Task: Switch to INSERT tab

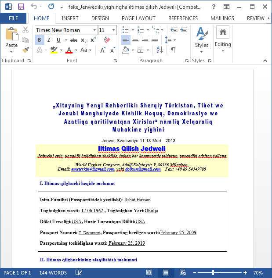Action: [70, 18]
